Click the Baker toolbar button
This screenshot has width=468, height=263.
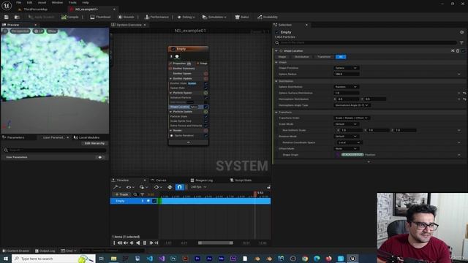pos(242,17)
